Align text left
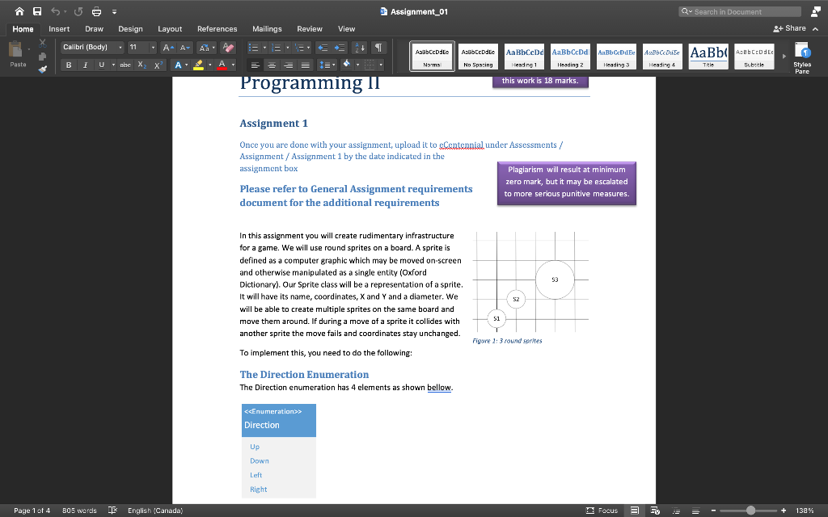This screenshot has height=517, width=828. point(255,65)
